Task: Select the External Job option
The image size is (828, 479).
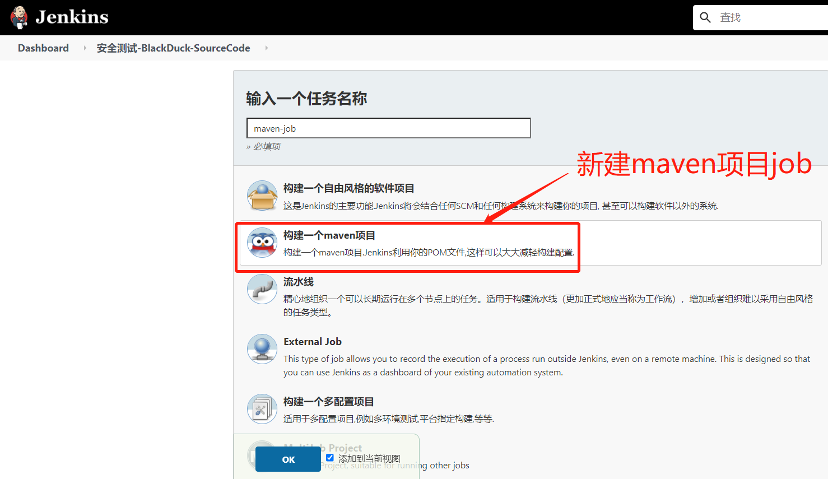Action: pyautogui.click(x=313, y=341)
